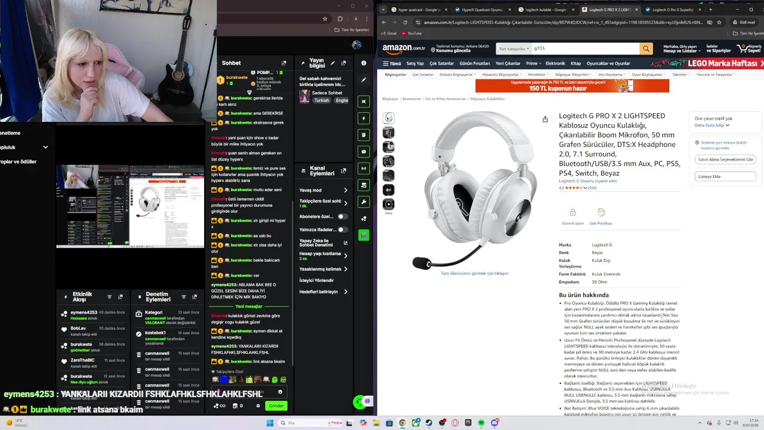The image size is (764, 430).
Task: Pop out the Kanal Eylemleri panel
Action: pyautogui.click(x=343, y=171)
